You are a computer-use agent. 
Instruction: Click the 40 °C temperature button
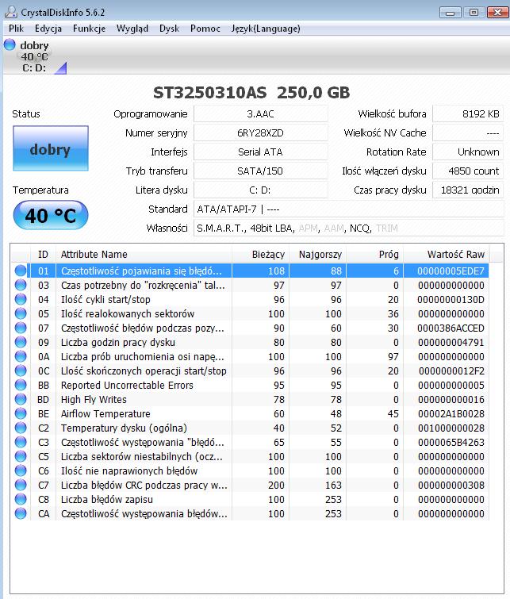(x=51, y=215)
